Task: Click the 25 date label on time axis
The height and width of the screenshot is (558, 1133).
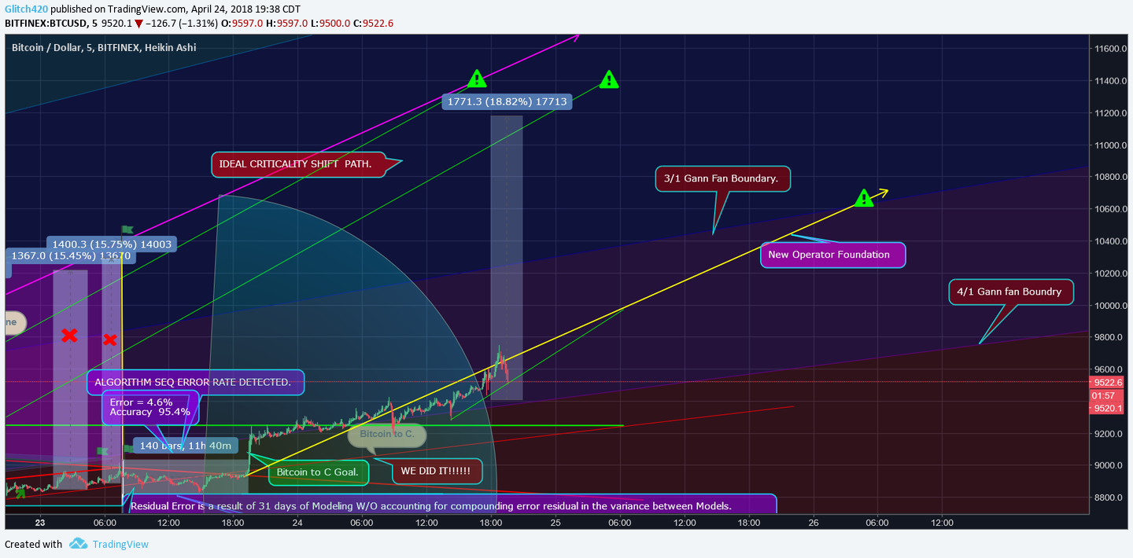Action: click(555, 523)
